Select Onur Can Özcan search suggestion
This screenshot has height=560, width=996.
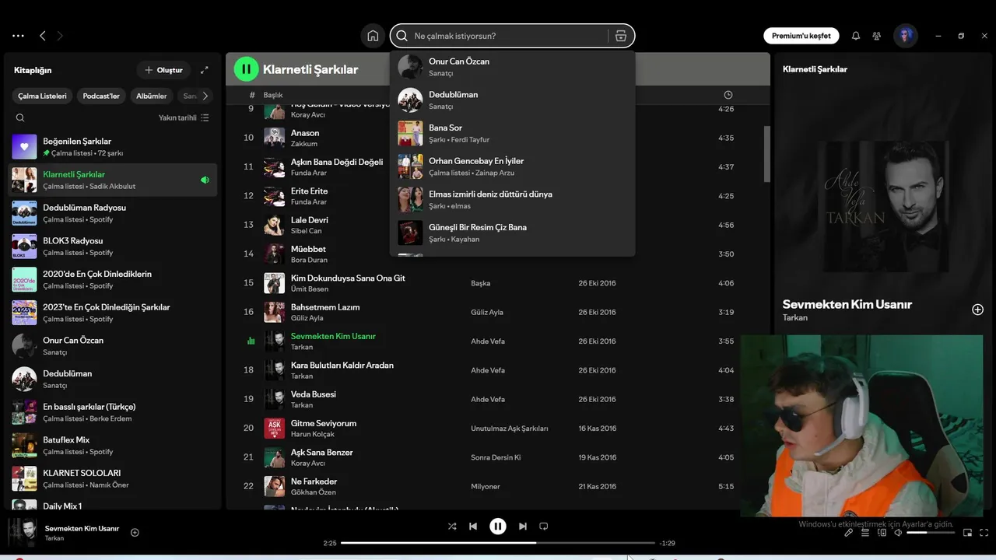pos(513,67)
